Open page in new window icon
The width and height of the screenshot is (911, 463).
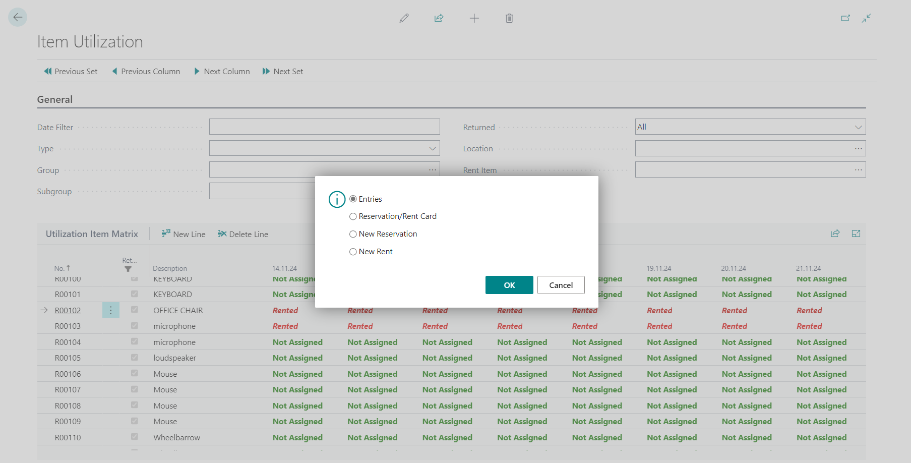point(845,18)
